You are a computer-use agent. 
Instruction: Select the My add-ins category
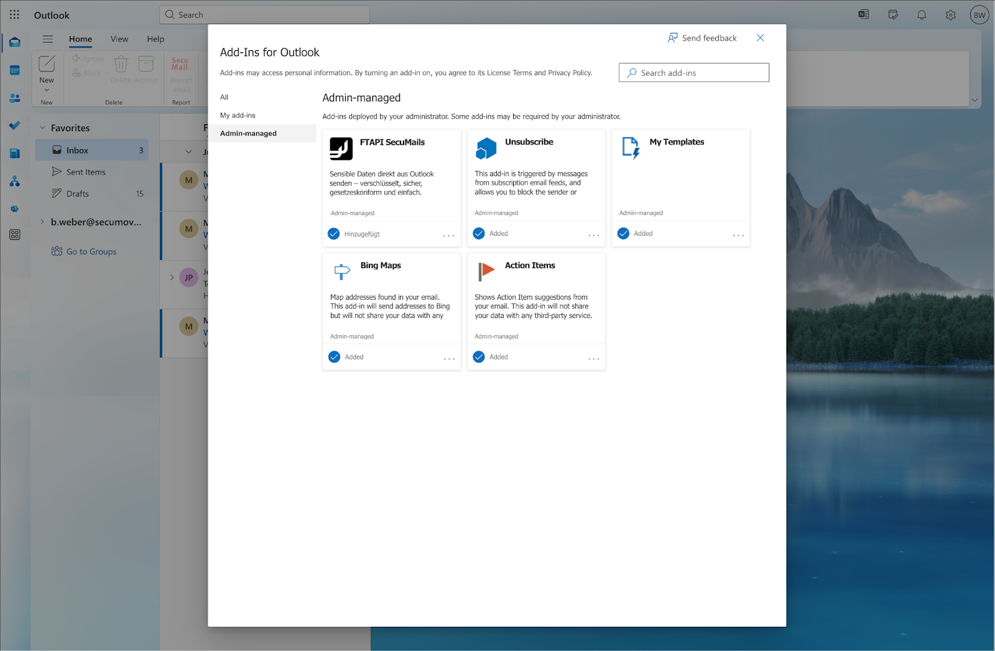(x=238, y=116)
